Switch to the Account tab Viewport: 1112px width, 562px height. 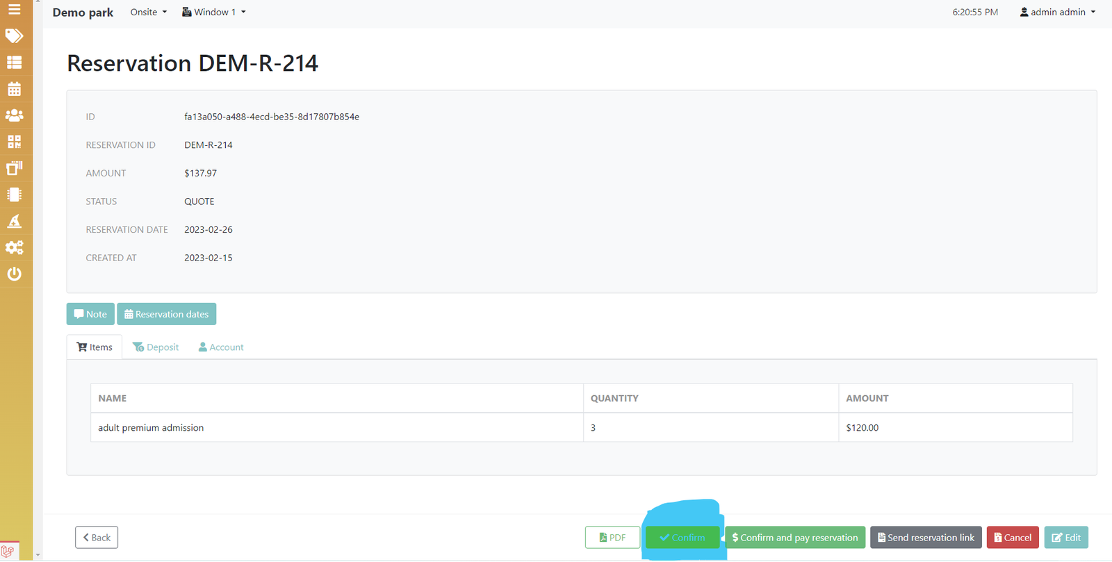(x=221, y=347)
